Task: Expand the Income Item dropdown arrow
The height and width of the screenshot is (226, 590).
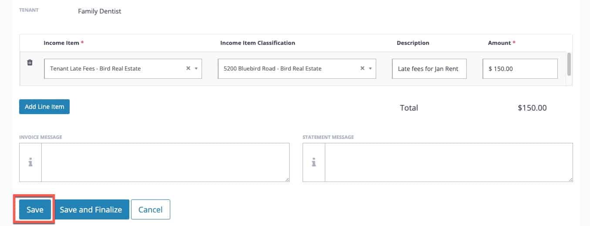Action: (x=196, y=68)
